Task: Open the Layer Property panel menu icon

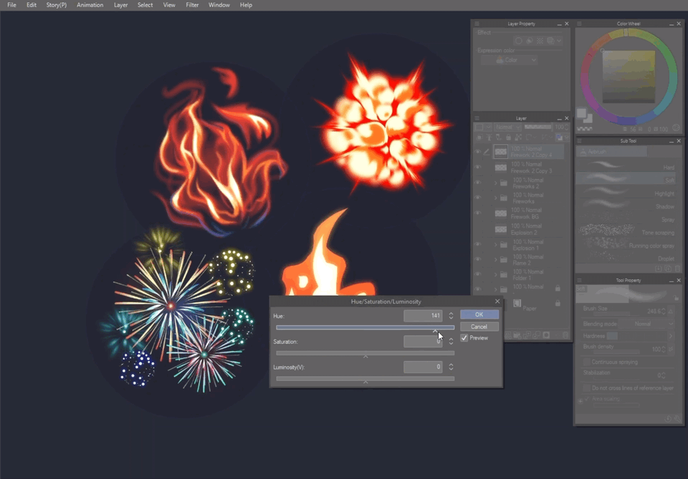Action: (477, 24)
